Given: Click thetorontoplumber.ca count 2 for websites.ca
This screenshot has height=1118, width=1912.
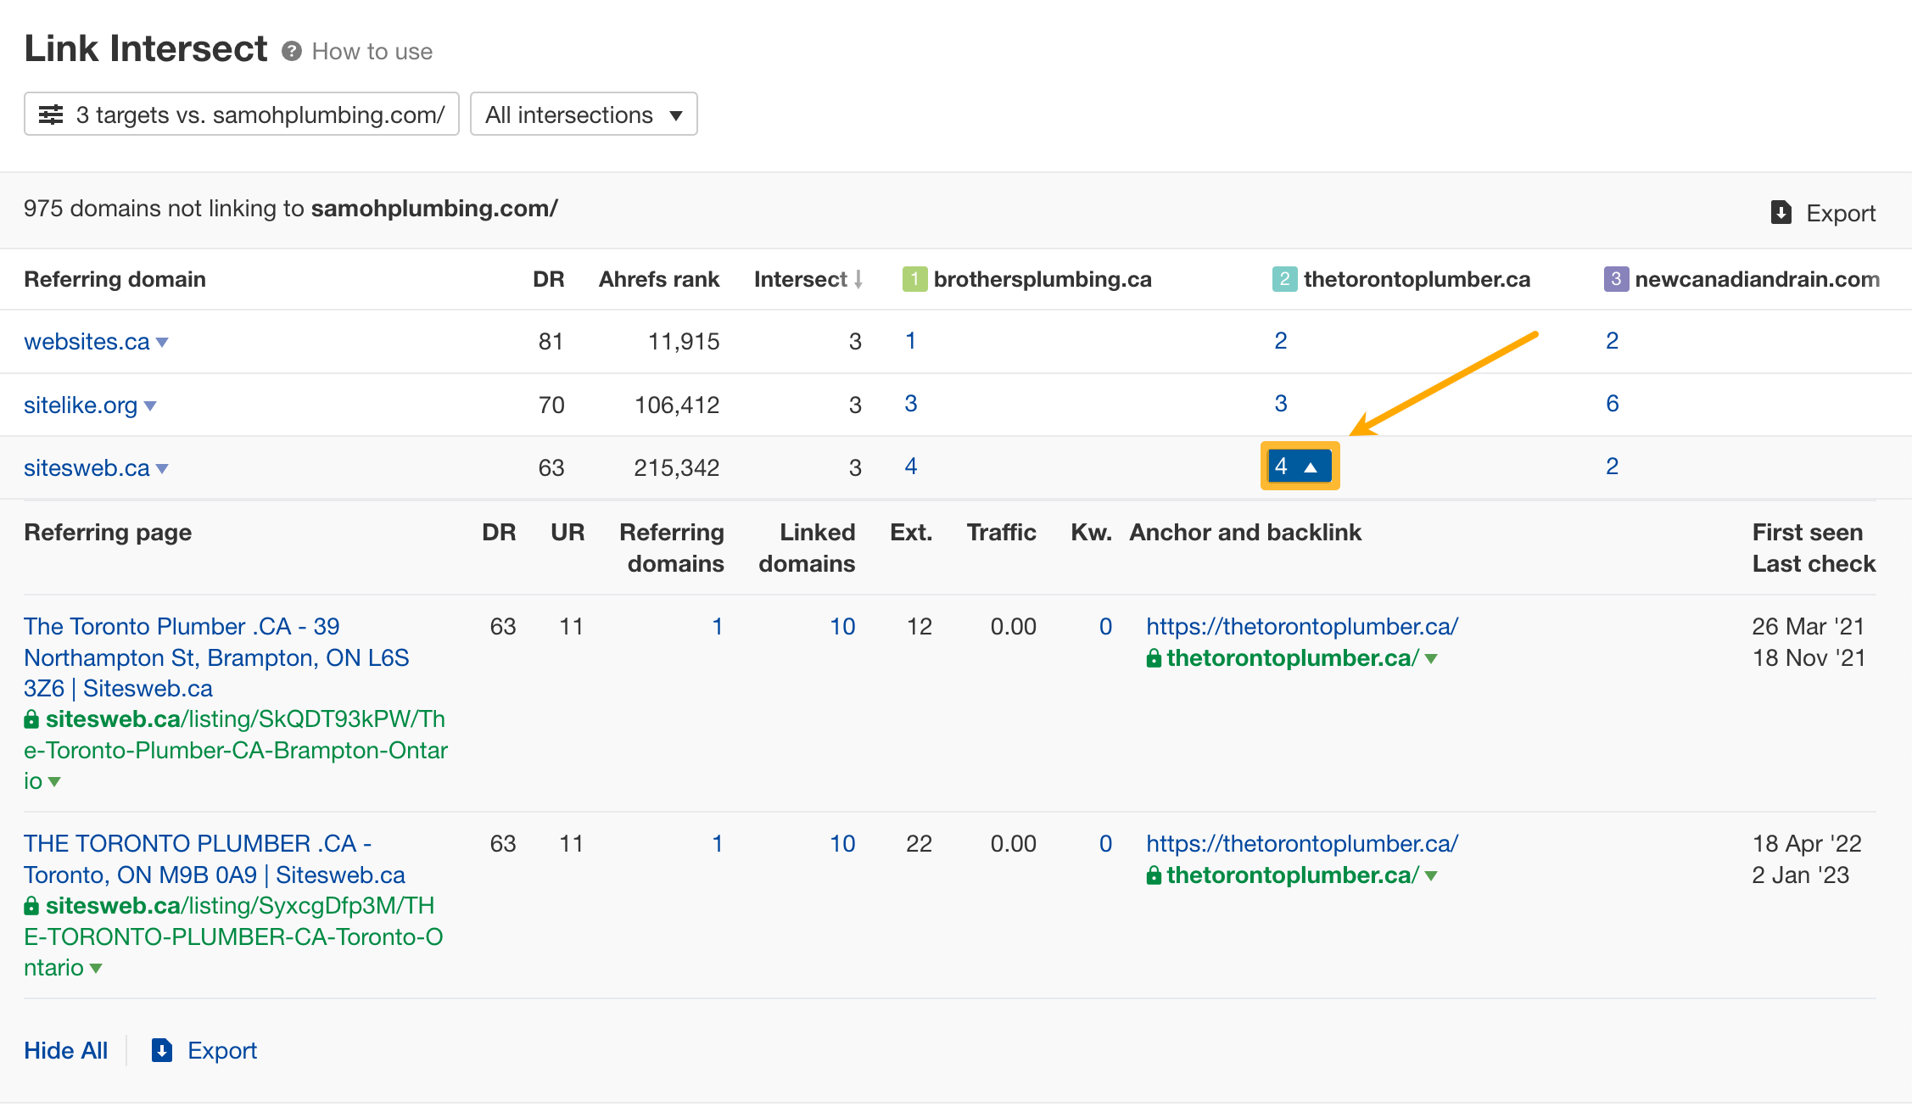Looking at the screenshot, I should (x=1281, y=341).
